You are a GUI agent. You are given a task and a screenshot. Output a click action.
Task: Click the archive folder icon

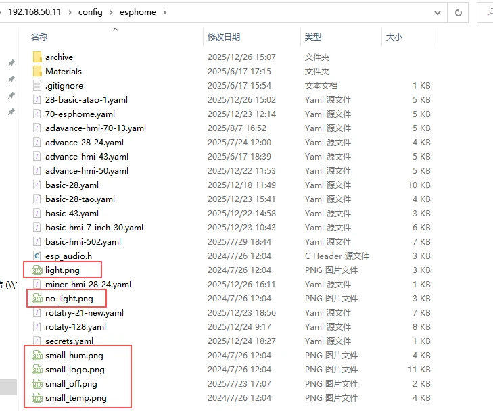pyautogui.click(x=37, y=57)
